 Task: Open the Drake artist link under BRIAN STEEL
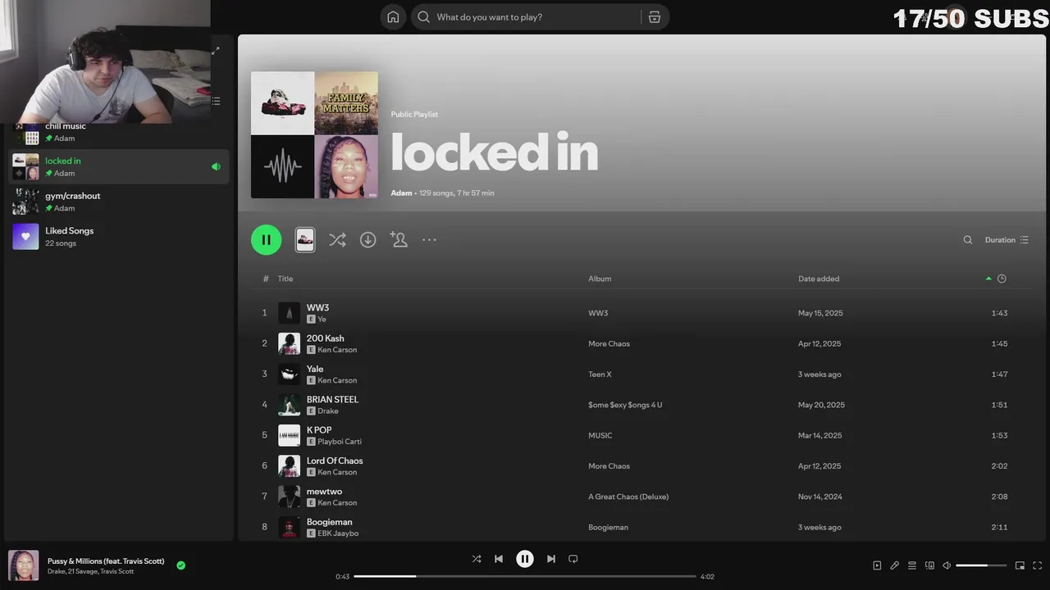click(328, 411)
